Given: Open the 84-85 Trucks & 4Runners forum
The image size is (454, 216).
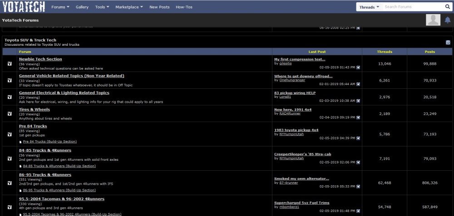Looking at the screenshot, I should pyautogui.click(x=45, y=150).
